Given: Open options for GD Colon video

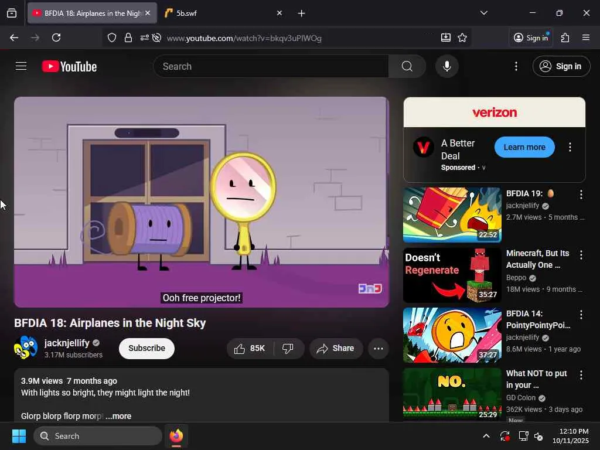Looking at the screenshot, I should tap(581, 374).
